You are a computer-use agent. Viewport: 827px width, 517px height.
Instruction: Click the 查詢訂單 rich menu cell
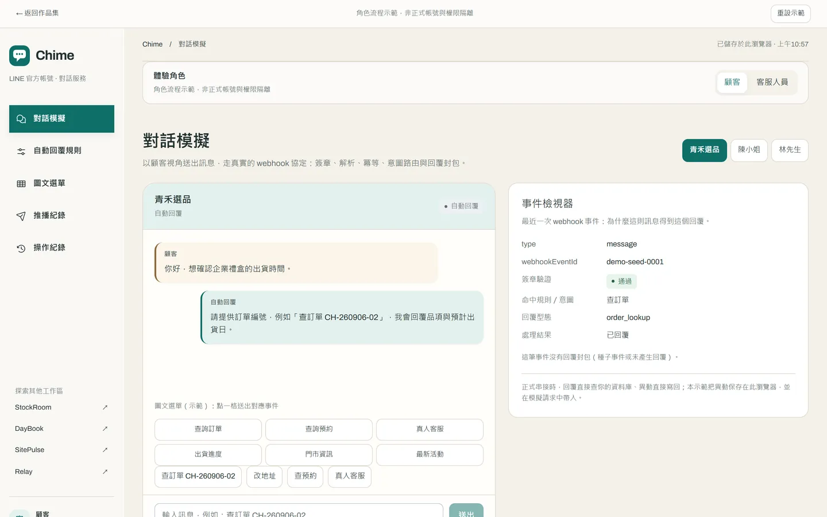click(208, 430)
